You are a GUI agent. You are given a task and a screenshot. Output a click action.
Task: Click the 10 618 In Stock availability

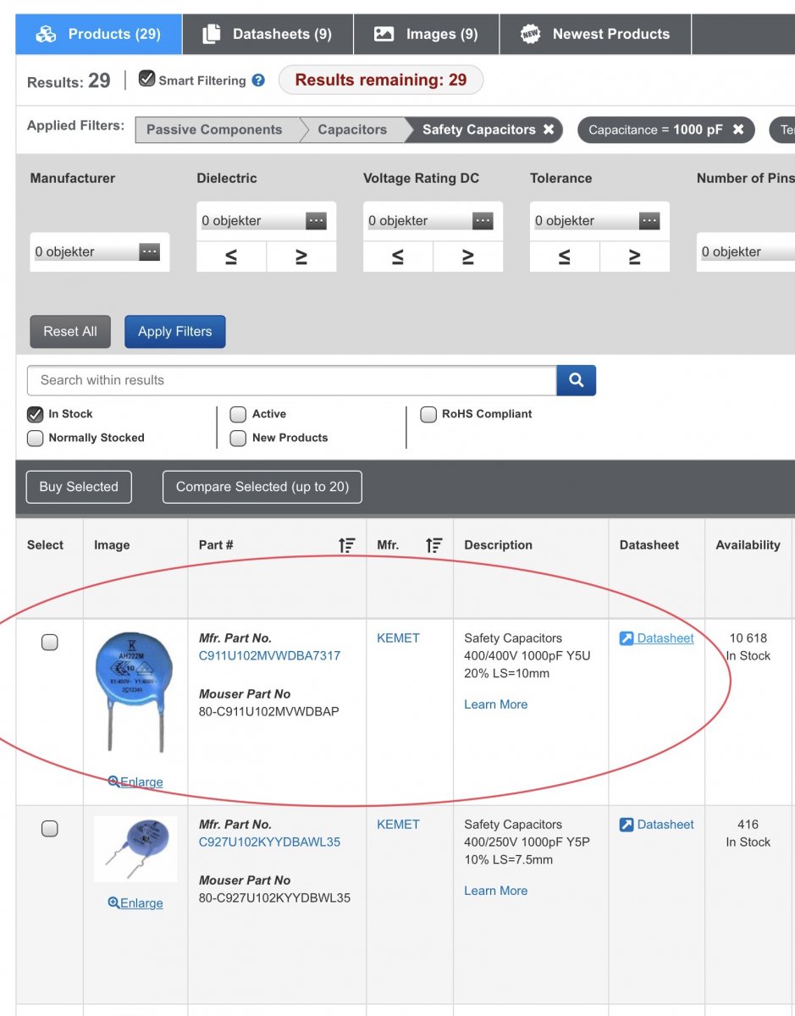coord(748,647)
